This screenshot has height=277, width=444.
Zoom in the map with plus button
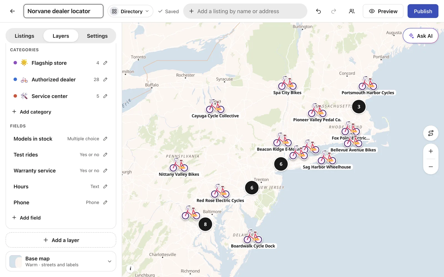click(x=431, y=151)
